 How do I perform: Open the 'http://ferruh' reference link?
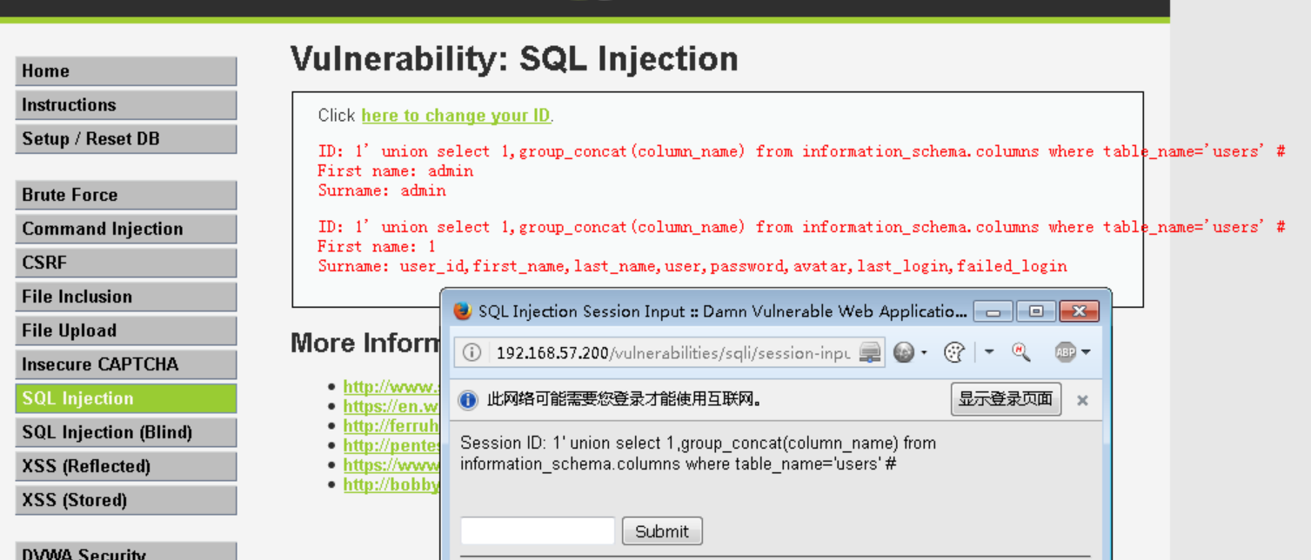pyautogui.click(x=391, y=426)
